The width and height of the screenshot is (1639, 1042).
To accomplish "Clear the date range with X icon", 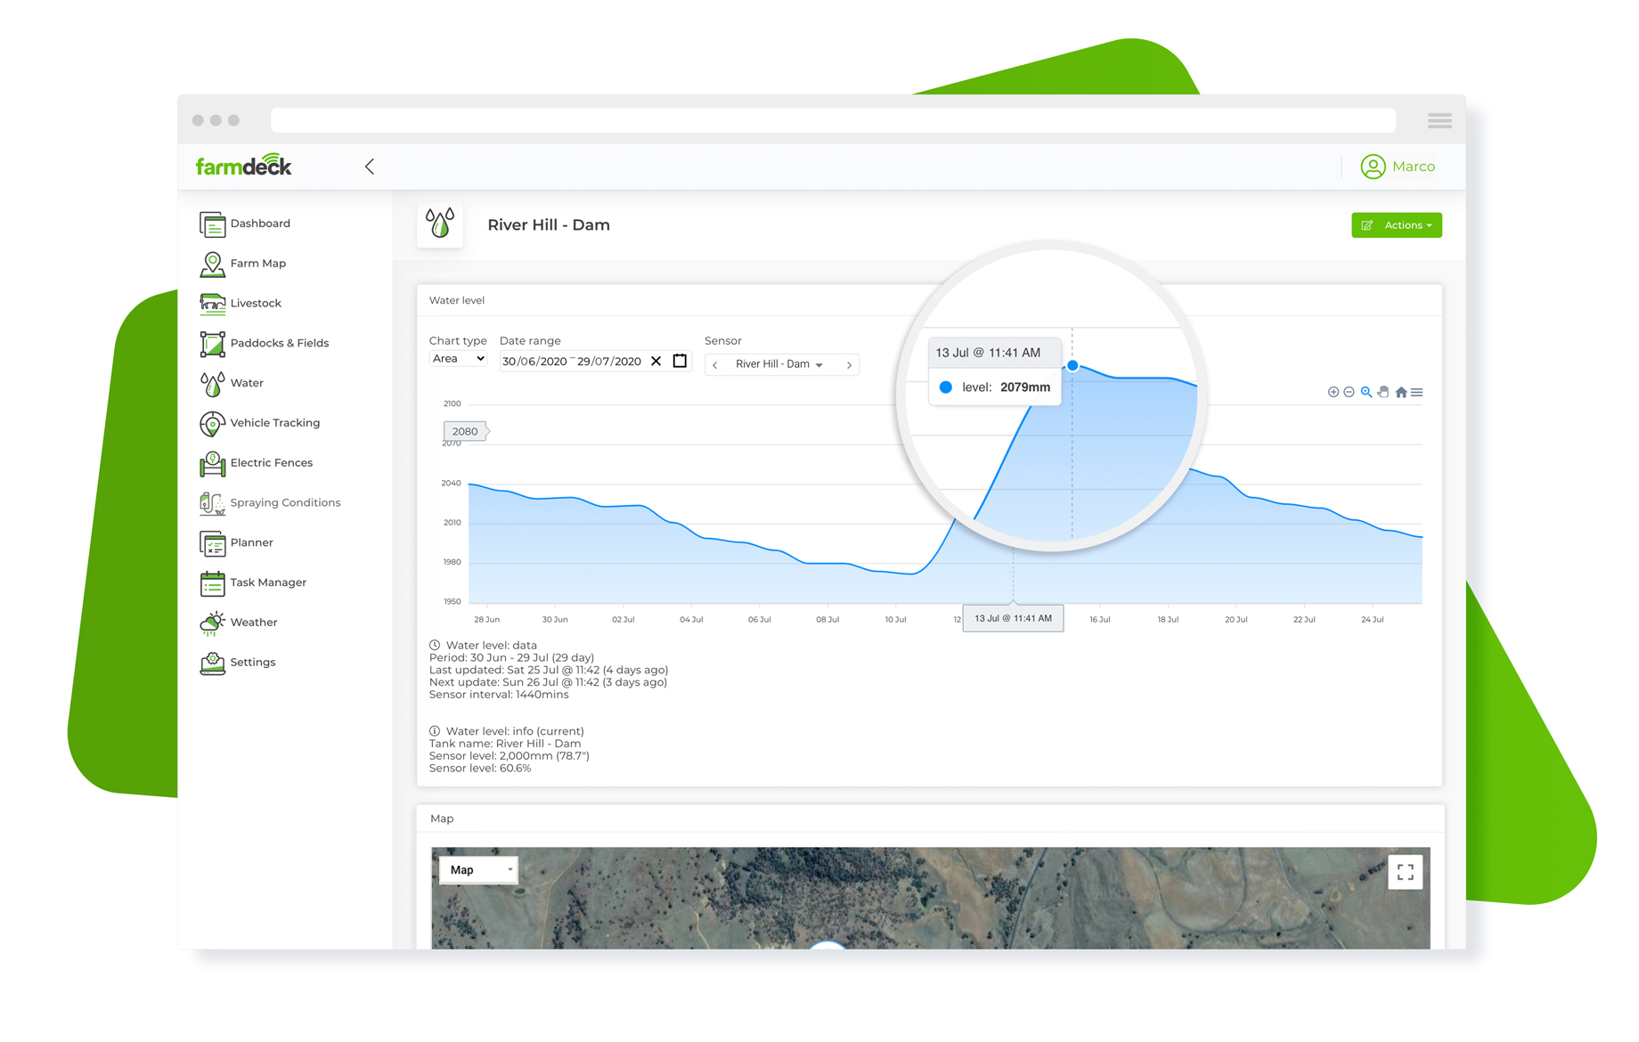I will 656,361.
